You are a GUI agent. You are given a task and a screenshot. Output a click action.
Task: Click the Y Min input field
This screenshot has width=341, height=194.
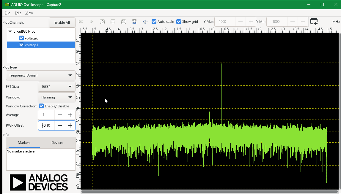(277, 22)
